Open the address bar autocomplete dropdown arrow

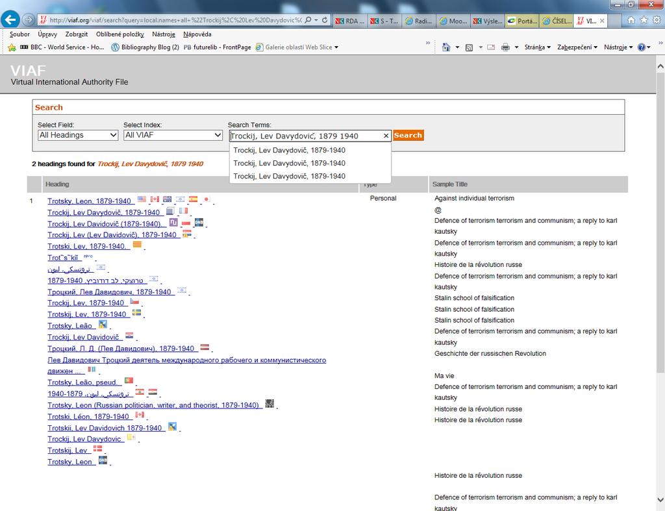316,20
